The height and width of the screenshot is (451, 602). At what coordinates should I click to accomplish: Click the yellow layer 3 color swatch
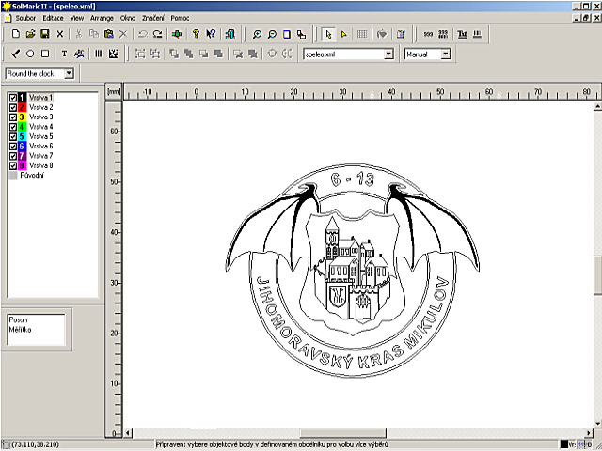[x=22, y=117]
